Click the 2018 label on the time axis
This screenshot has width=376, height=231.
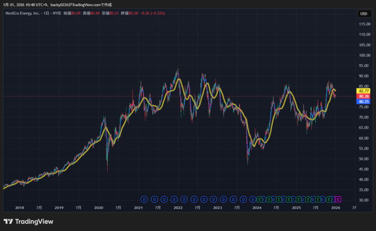tap(20, 208)
